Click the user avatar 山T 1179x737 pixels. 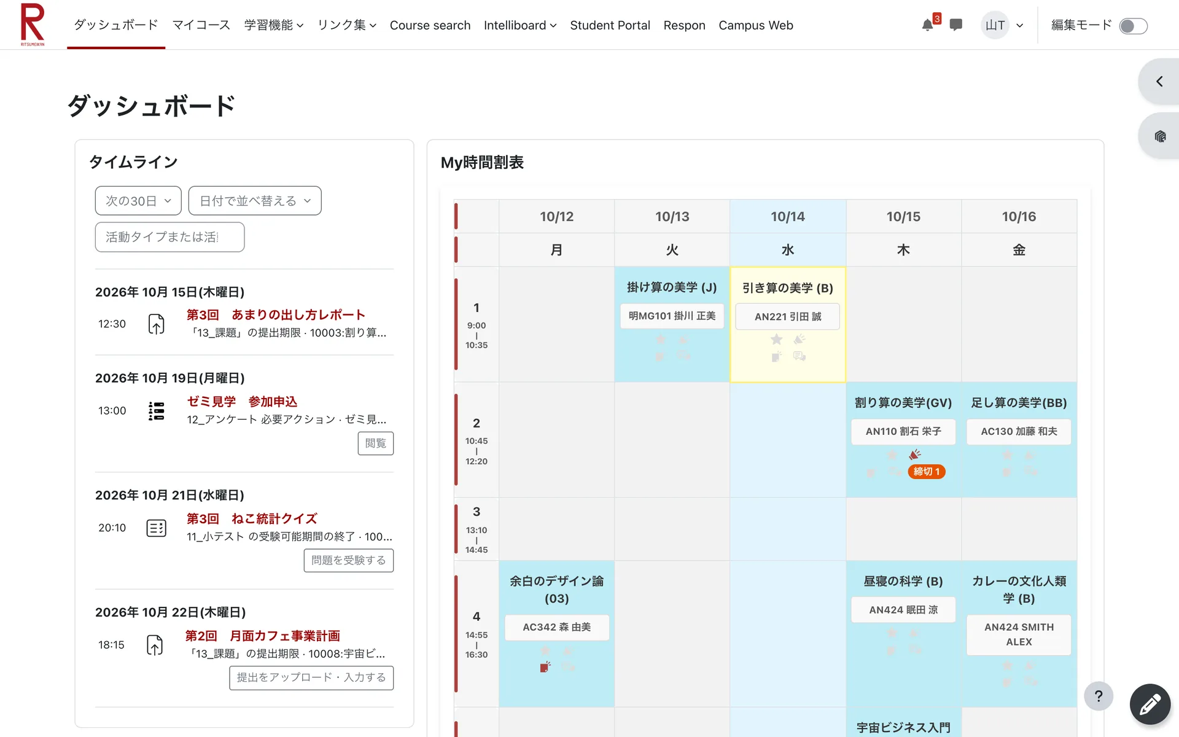pyautogui.click(x=995, y=25)
